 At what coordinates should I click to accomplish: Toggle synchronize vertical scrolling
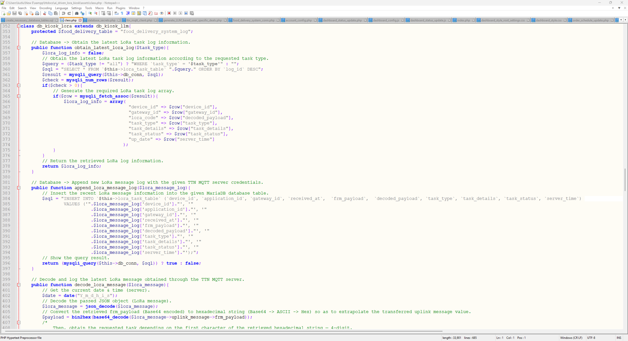(x=103, y=13)
